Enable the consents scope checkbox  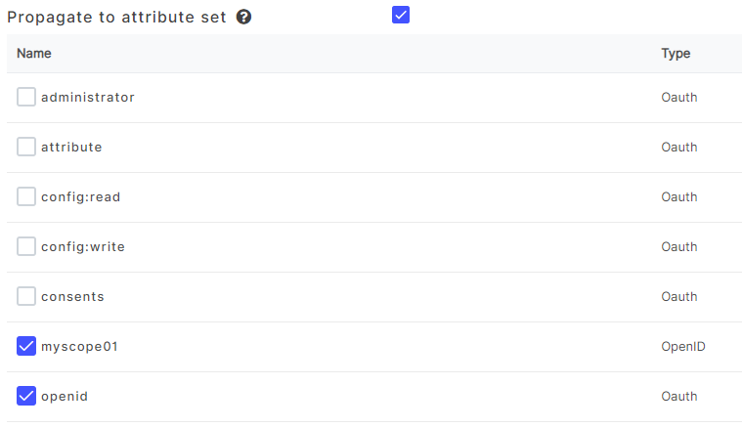pos(26,296)
